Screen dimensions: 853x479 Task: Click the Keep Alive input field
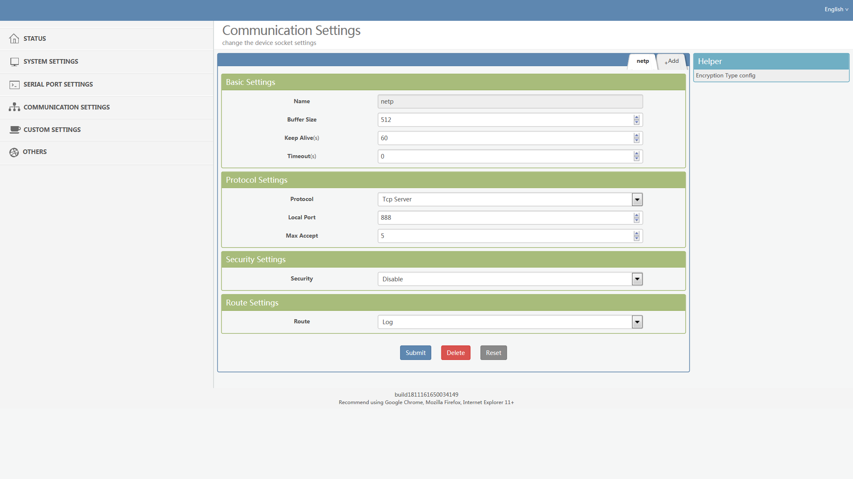(x=510, y=138)
